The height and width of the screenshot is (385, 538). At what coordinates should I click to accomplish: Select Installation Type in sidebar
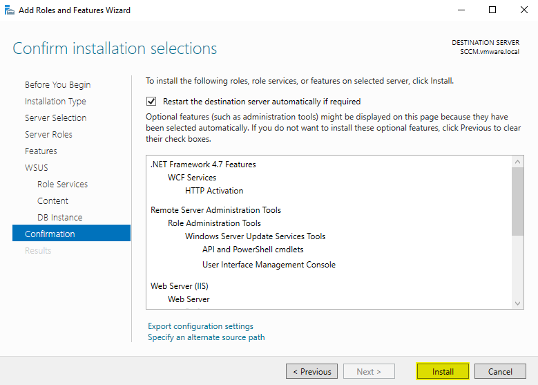(x=55, y=102)
